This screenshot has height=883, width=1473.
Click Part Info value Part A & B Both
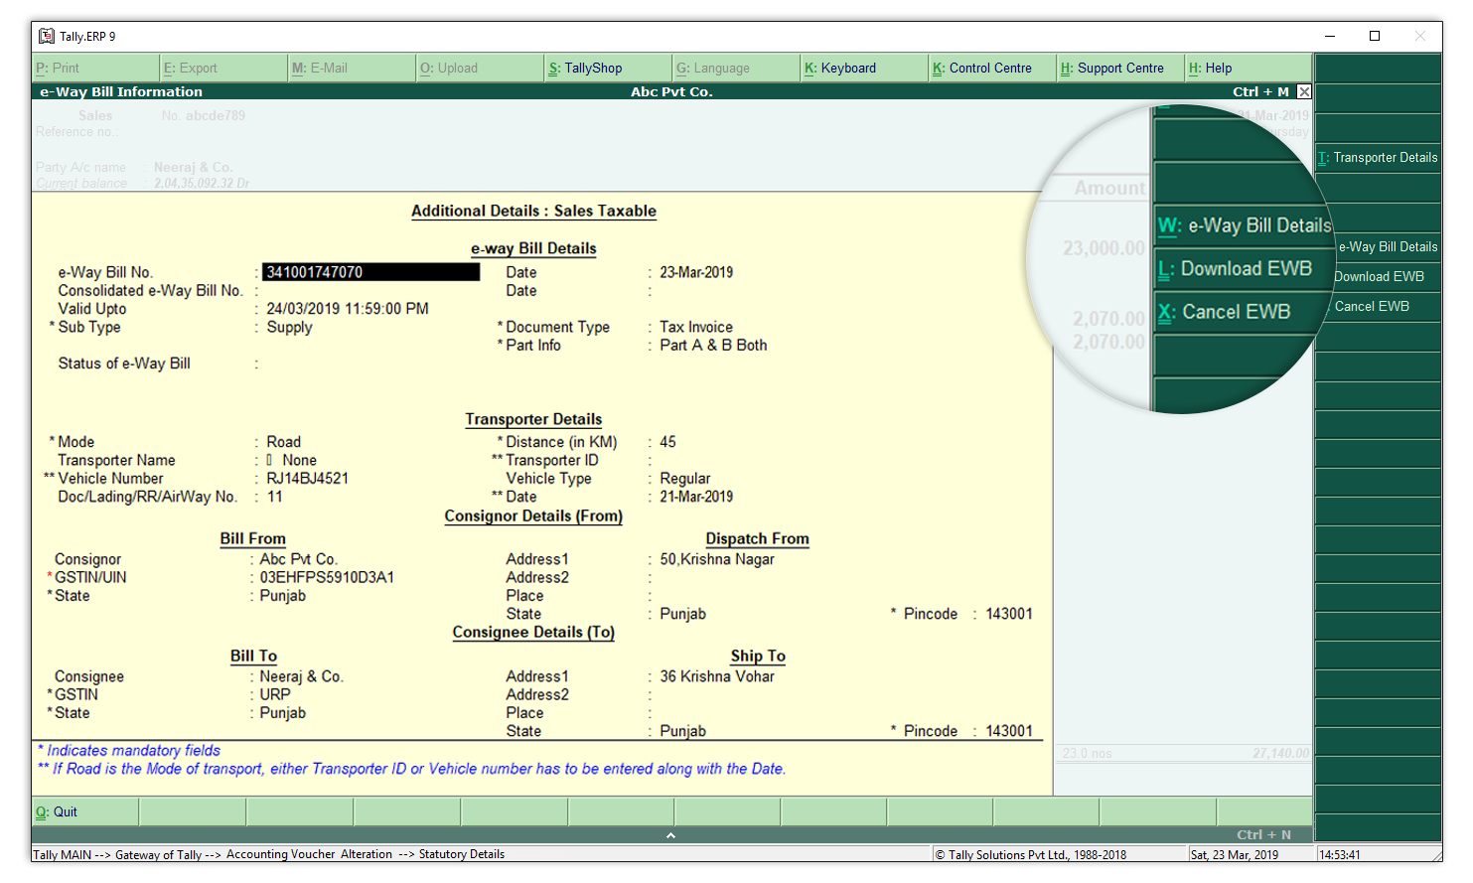(713, 346)
